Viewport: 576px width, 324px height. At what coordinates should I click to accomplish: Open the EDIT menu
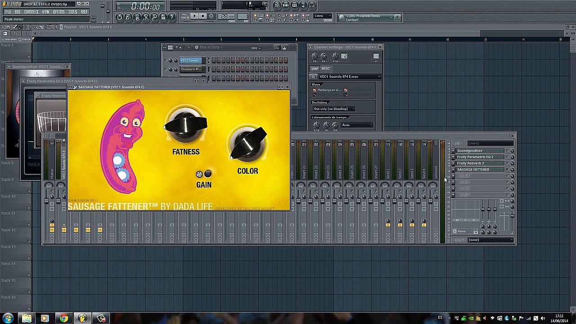(18, 12)
